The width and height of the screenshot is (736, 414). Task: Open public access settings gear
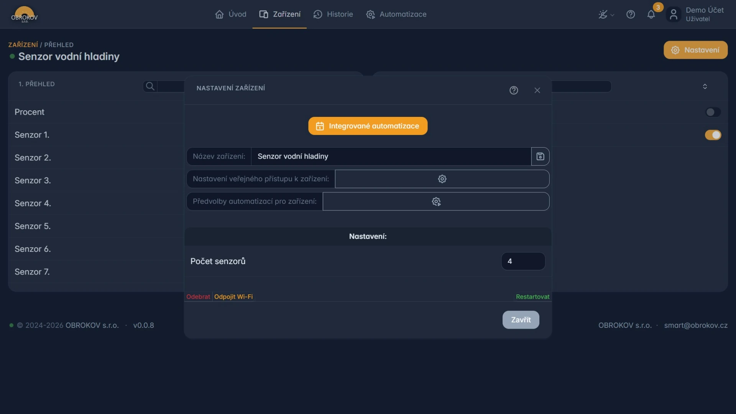[x=442, y=179]
